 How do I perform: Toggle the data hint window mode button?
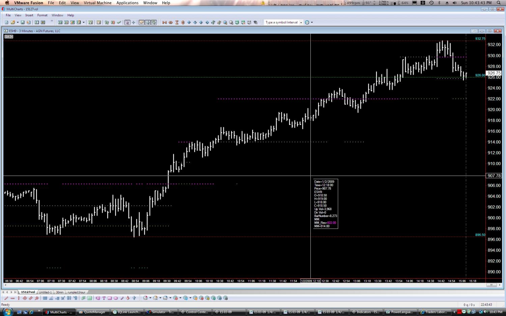click(x=142, y=22)
